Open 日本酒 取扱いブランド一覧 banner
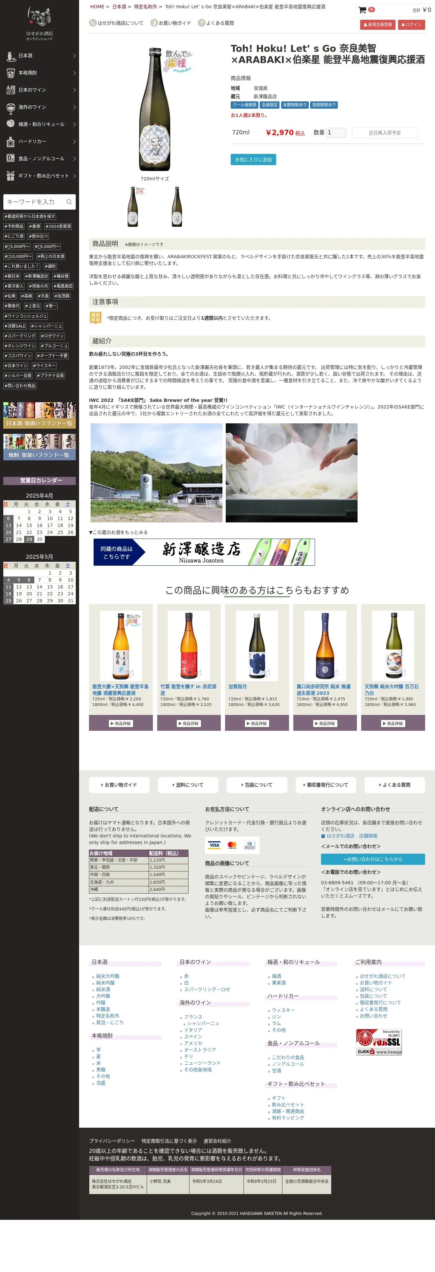This screenshot has width=435, height=1272. (x=40, y=415)
